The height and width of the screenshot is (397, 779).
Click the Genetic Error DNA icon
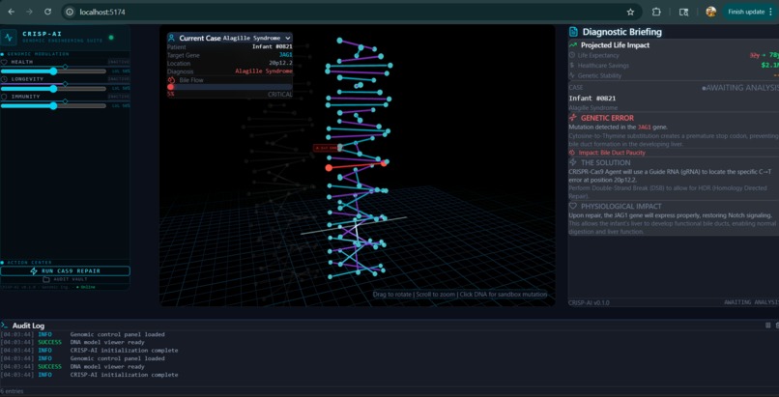tap(573, 118)
